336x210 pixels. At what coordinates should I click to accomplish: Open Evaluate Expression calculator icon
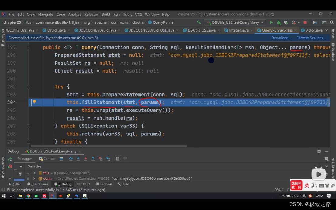click(x=118, y=159)
